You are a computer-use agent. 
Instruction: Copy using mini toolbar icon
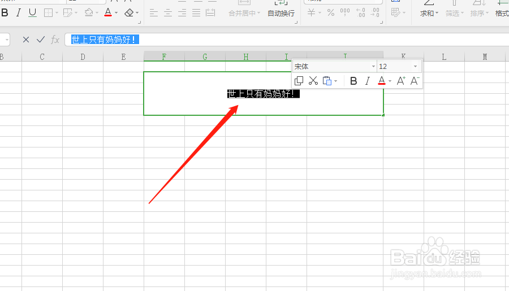pos(299,81)
